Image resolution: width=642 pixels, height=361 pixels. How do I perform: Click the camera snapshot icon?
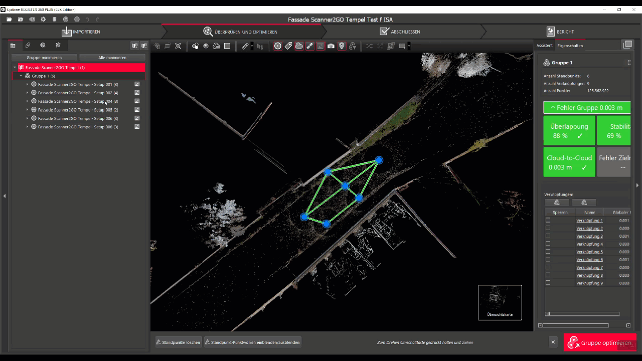tap(331, 46)
